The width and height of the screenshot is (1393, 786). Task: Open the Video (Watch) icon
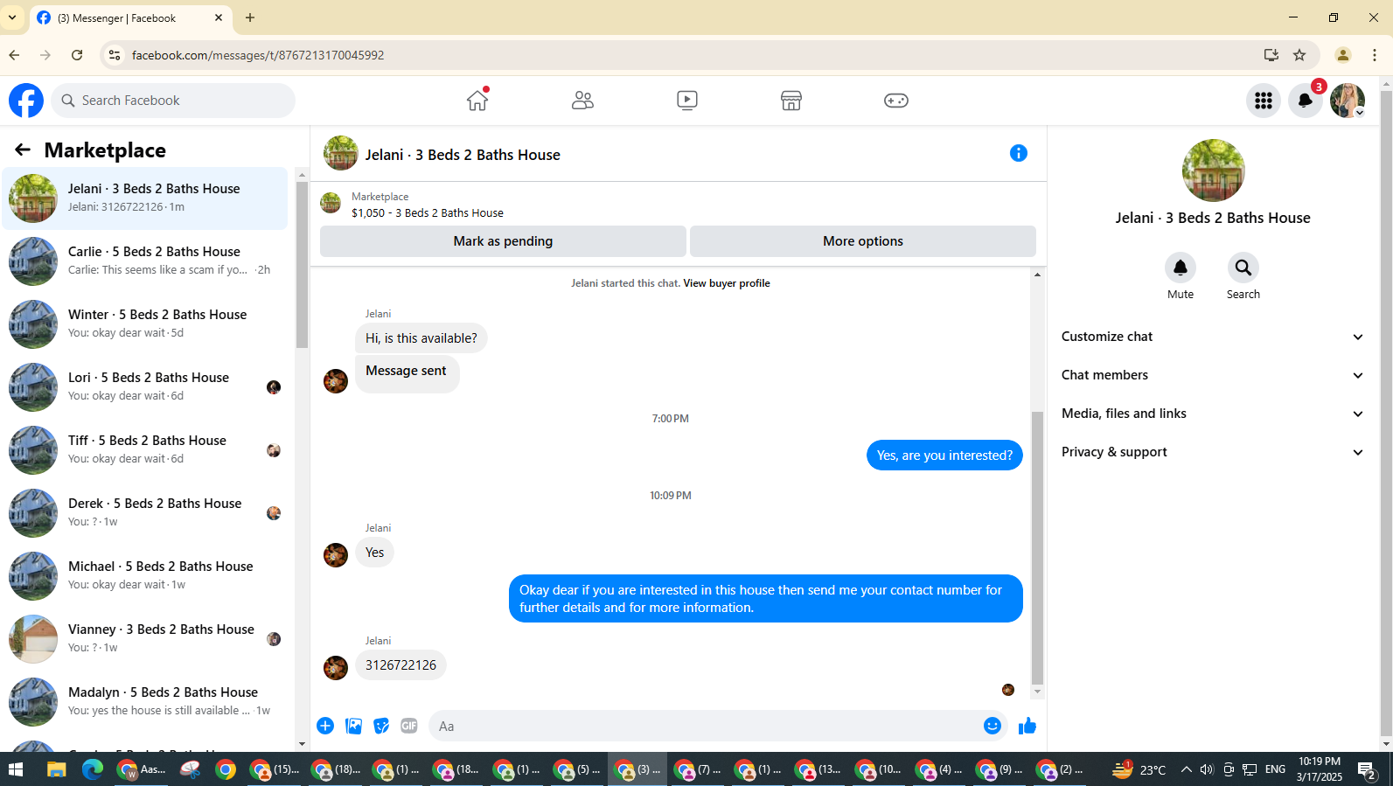tap(687, 101)
